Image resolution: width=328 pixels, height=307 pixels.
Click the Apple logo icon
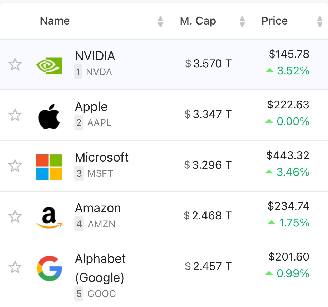tap(49, 116)
